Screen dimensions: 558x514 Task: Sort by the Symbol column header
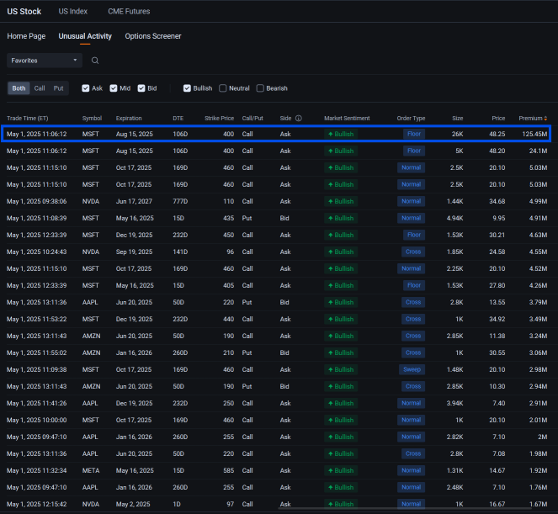click(x=92, y=118)
